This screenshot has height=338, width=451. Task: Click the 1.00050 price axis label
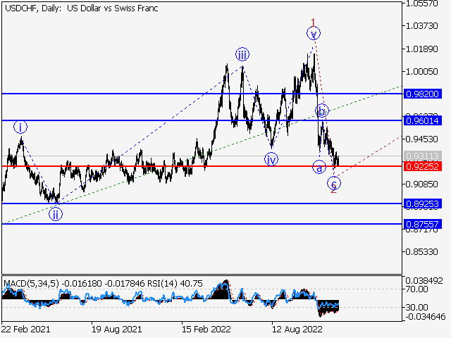tap(421, 72)
